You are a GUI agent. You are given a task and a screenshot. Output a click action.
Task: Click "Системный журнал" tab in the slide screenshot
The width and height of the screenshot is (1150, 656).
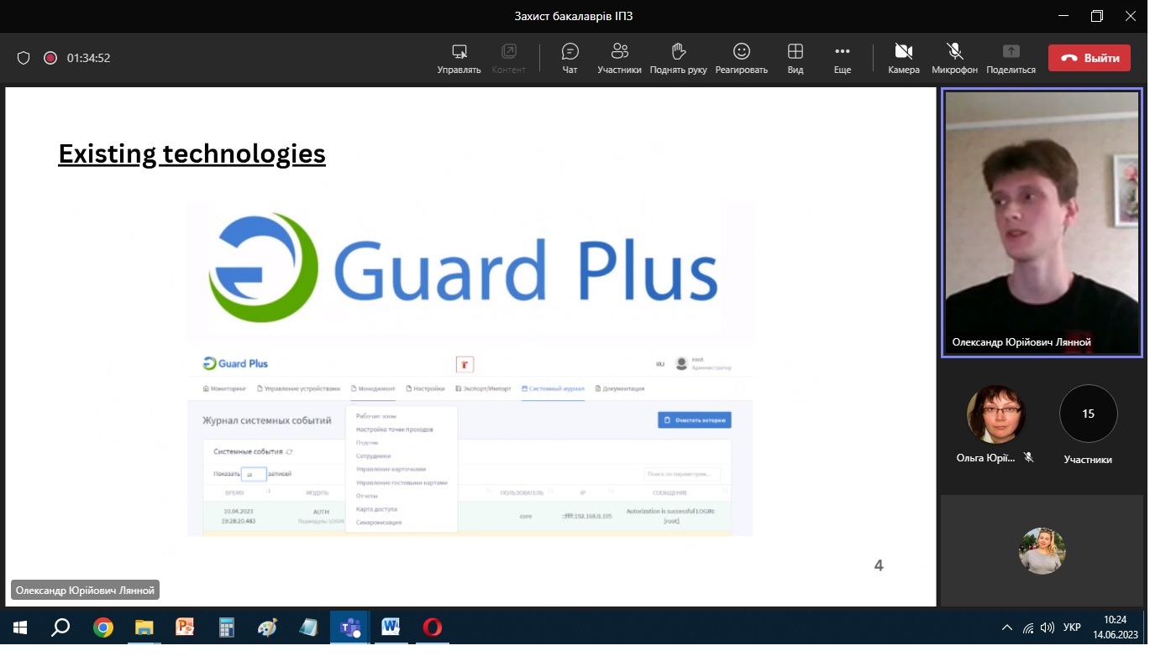[553, 389]
